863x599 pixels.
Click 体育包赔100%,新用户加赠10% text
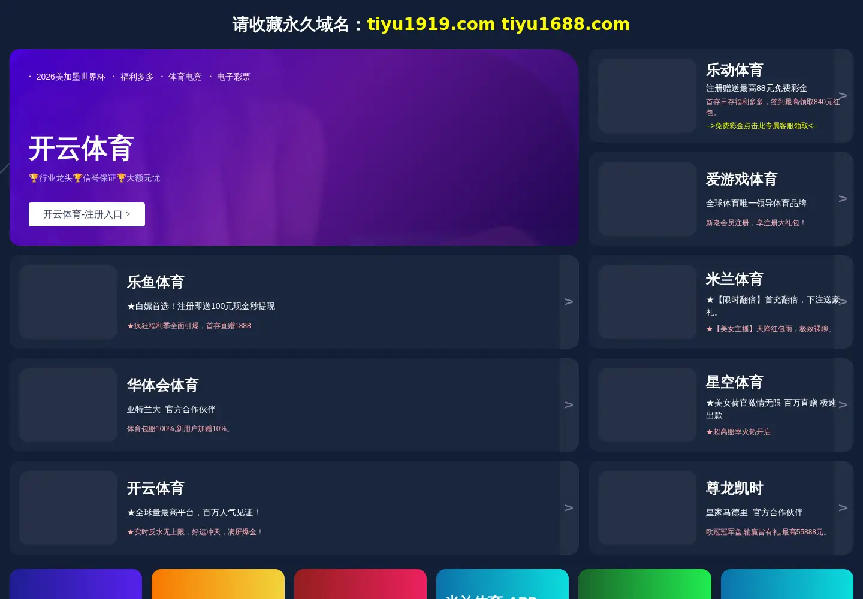pos(180,429)
